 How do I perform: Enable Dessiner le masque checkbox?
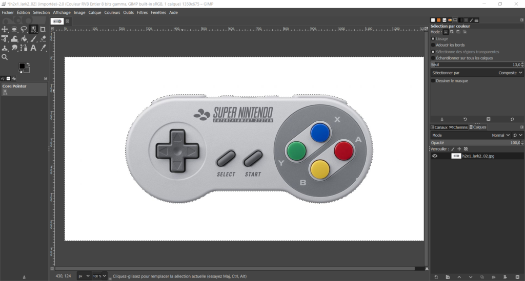click(433, 81)
